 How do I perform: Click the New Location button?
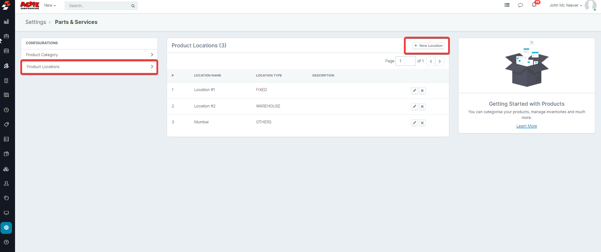(428, 46)
